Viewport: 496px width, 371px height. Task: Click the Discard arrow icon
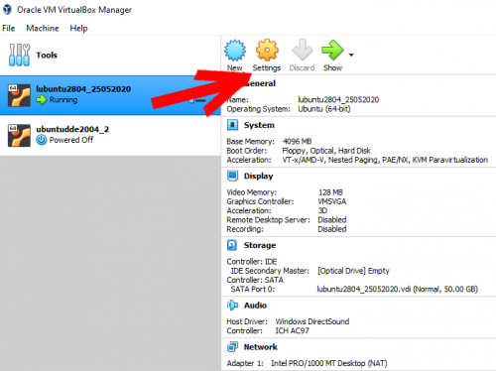[x=303, y=50]
